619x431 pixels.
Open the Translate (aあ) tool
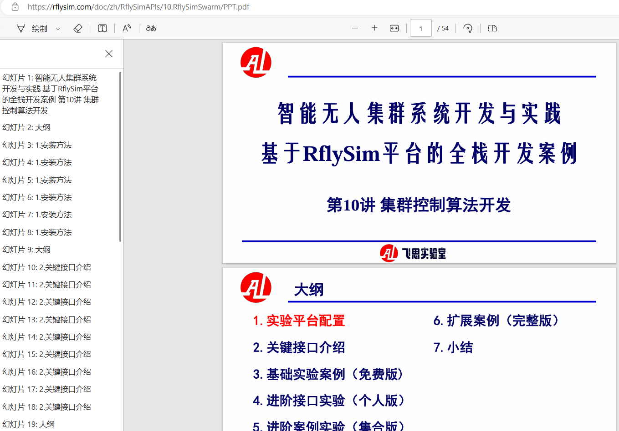tap(151, 28)
